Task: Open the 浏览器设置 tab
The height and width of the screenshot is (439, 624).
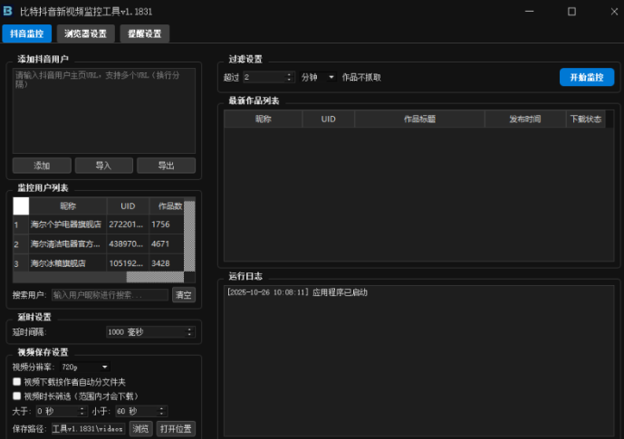Action: coord(85,33)
